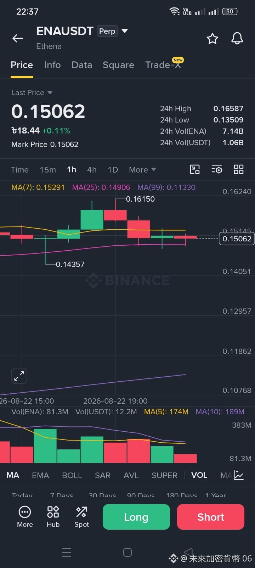Image resolution: width=255 pixels, height=568 pixels.
Task: Tap the 0.16150 high price marker
Action: click(x=140, y=199)
